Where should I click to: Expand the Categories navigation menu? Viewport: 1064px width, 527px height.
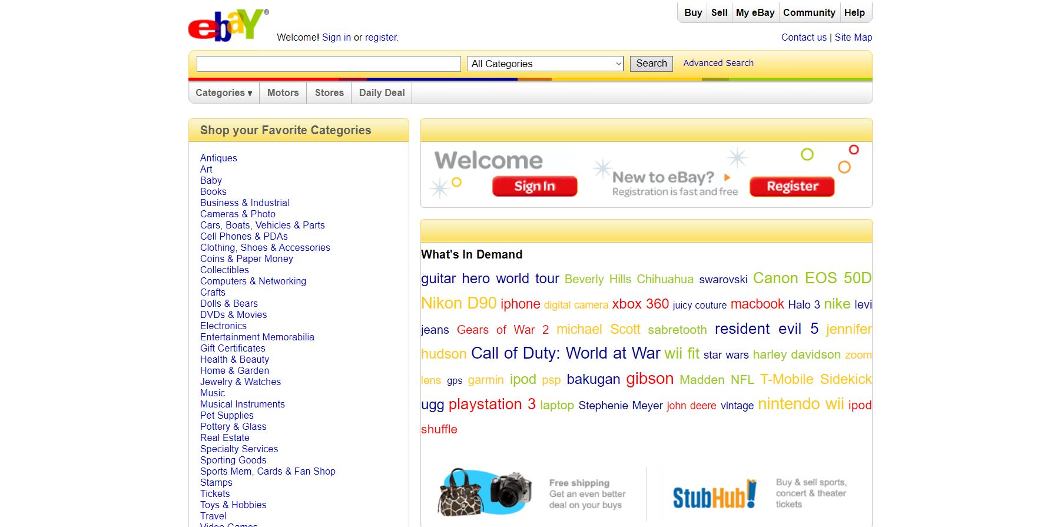click(224, 93)
